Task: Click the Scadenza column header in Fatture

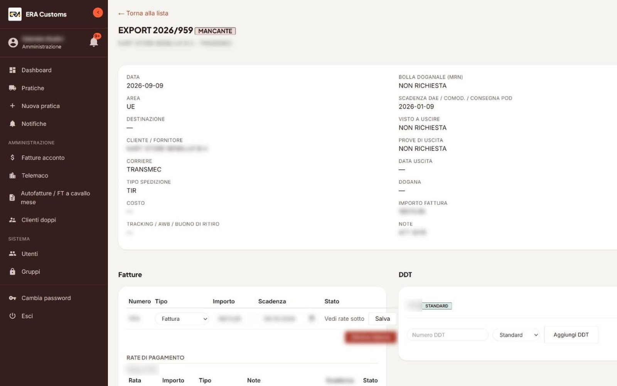Action: point(272,301)
